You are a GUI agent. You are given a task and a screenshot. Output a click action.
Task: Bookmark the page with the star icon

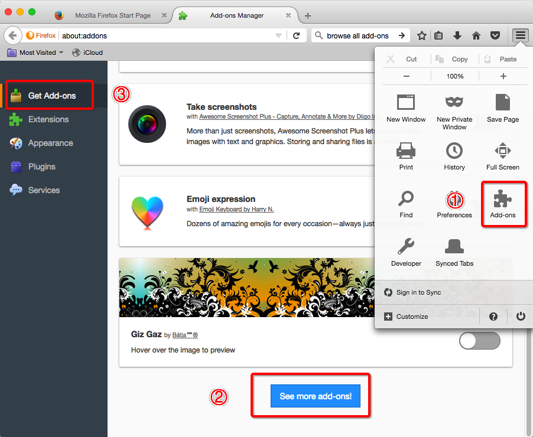(x=422, y=35)
